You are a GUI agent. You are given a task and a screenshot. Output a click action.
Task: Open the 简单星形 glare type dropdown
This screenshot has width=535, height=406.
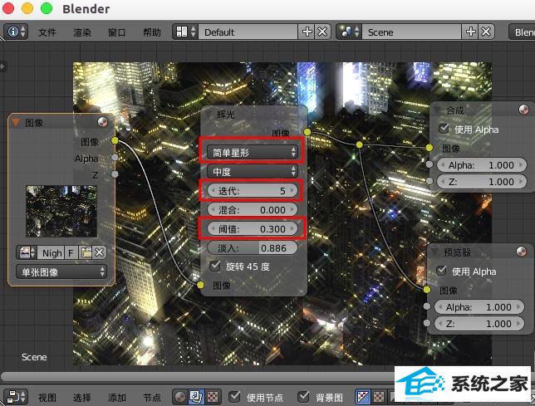pyautogui.click(x=253, y=153)
